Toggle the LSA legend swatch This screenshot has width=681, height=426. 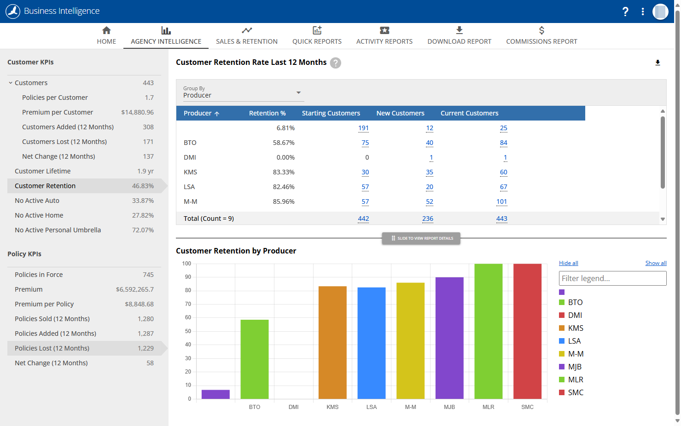coord(562,341)
